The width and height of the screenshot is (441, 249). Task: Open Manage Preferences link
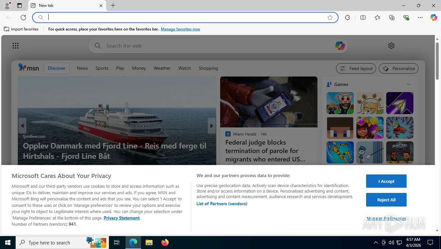click(x=387, y=219)
